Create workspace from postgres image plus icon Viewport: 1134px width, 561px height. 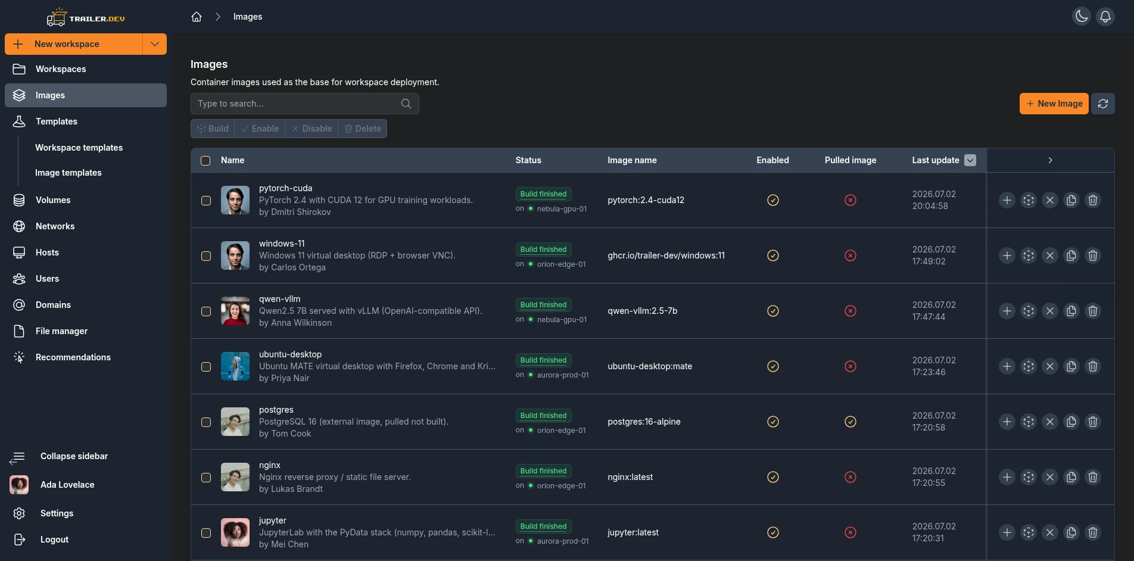click(x=1007, y=422)
